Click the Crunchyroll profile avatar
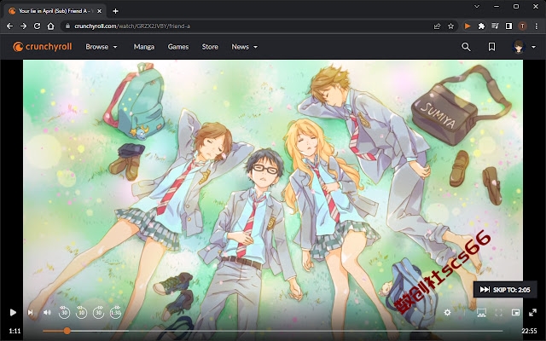Viewport: 546px width, 341px height. [519, 47]
